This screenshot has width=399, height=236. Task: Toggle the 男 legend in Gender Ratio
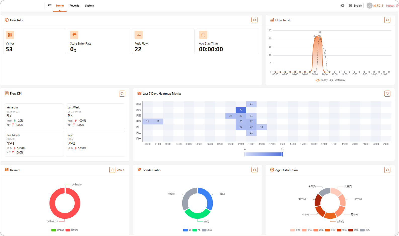187,230
